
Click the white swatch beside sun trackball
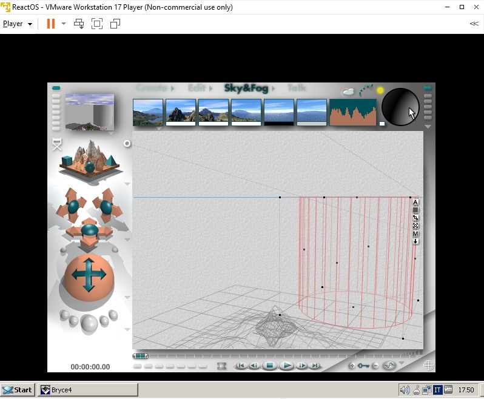pyautogui.click(x=382, y=124)
